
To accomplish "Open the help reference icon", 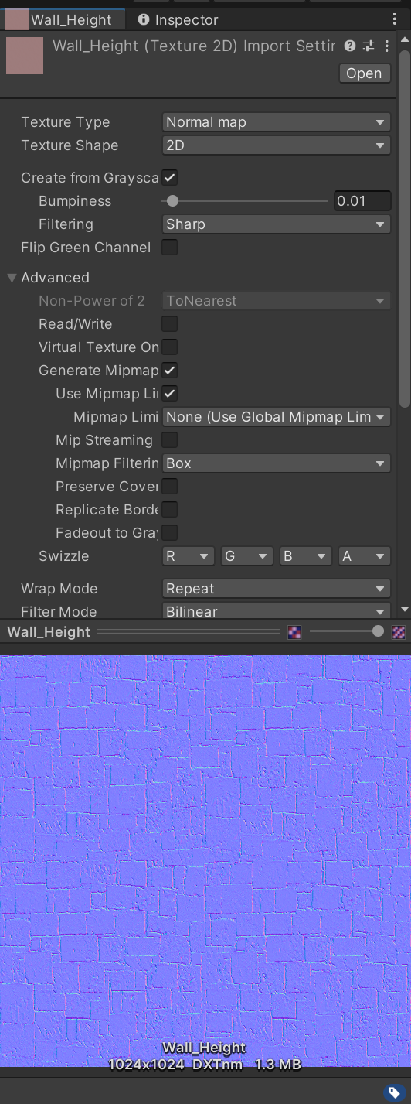I will (349, 46).
